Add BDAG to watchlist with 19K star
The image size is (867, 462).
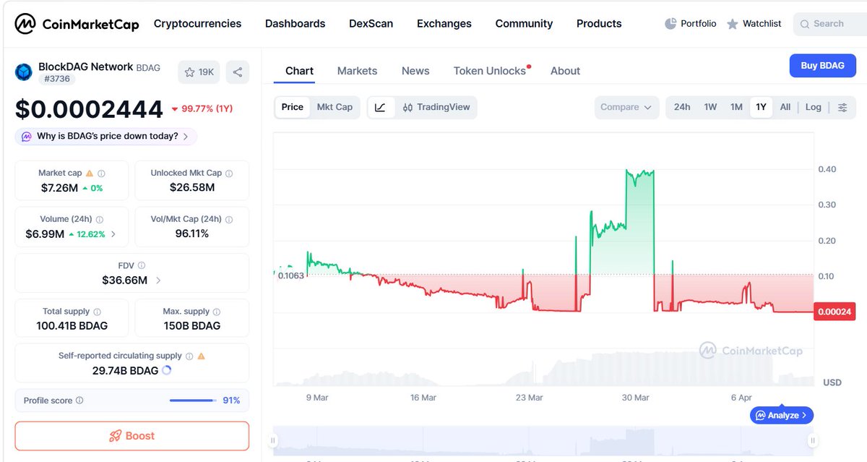[199, 72]
